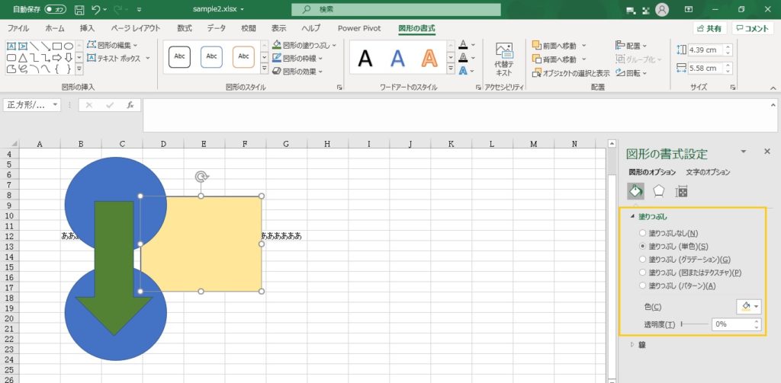Click the undo arrow icon
The height and width of the screenshot is (383, 781).
(x=96, y=10)
